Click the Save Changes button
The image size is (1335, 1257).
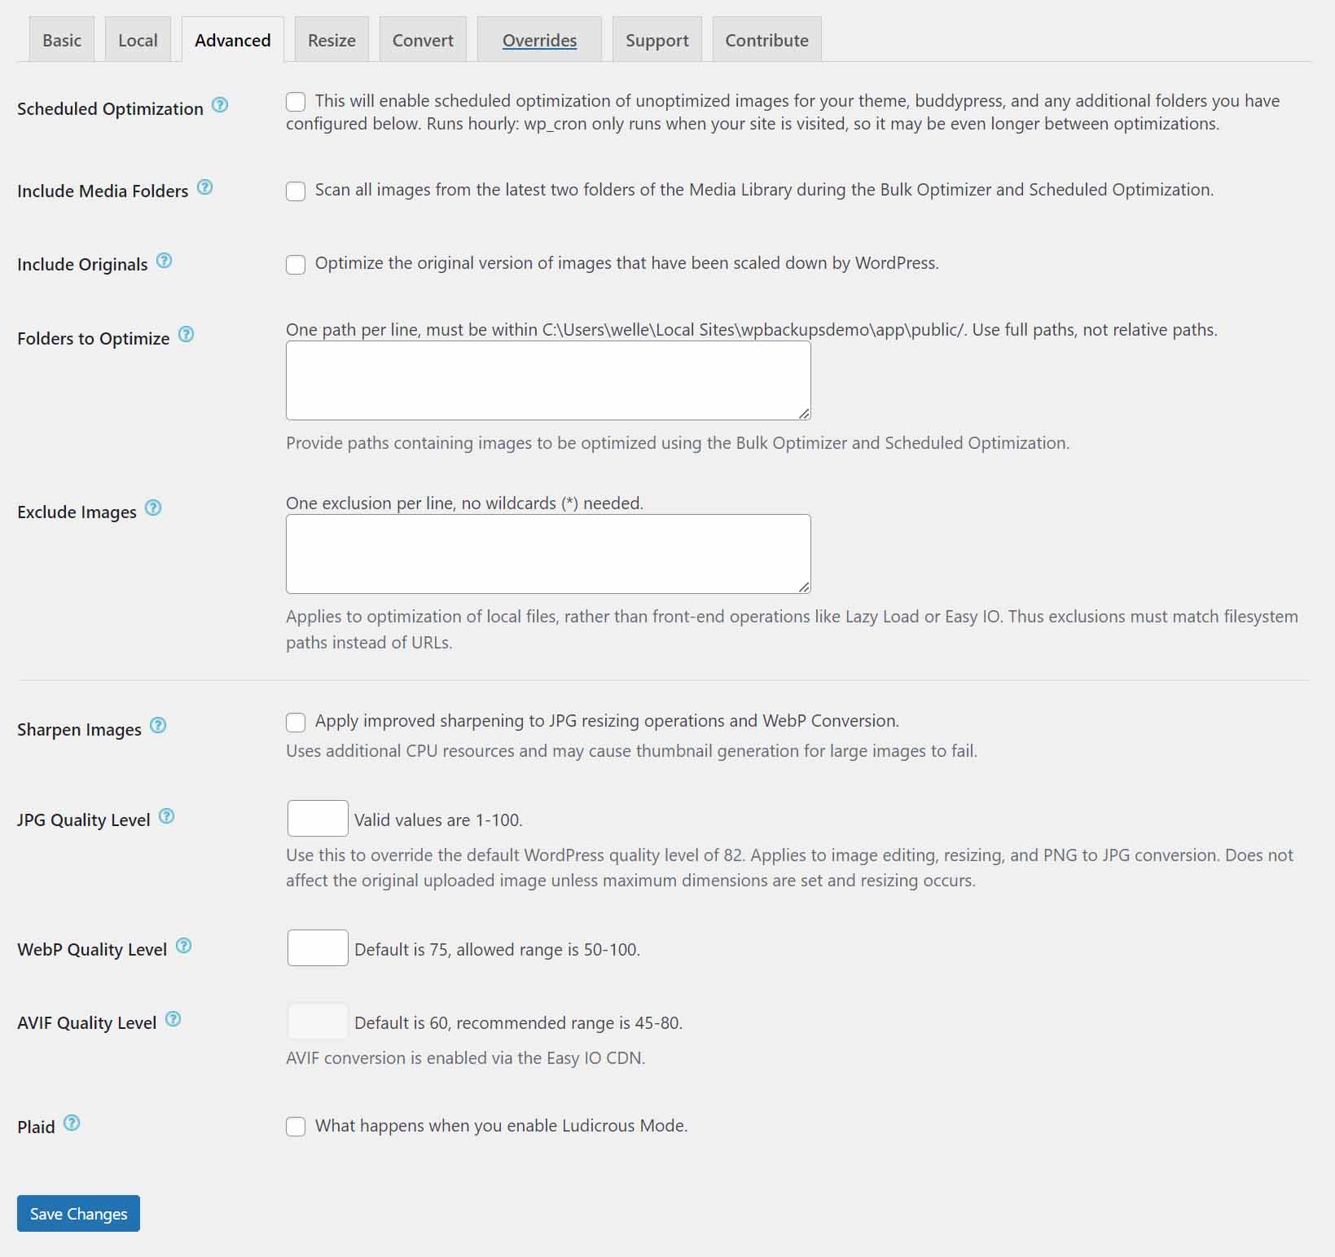(77, 1213)
